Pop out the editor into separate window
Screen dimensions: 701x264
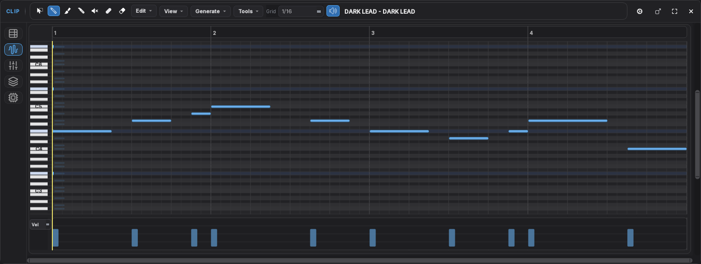pyautogui.click(x=658, y=11)
